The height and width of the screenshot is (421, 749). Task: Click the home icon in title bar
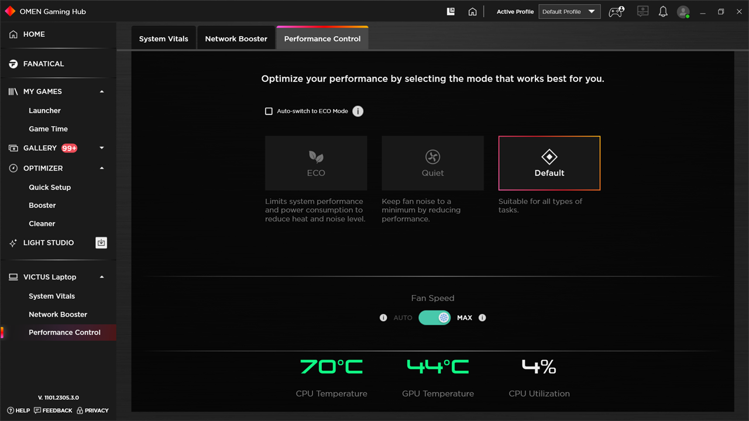tap(472, 12)
